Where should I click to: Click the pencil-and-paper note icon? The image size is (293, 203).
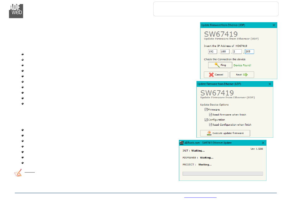point(18,173)
